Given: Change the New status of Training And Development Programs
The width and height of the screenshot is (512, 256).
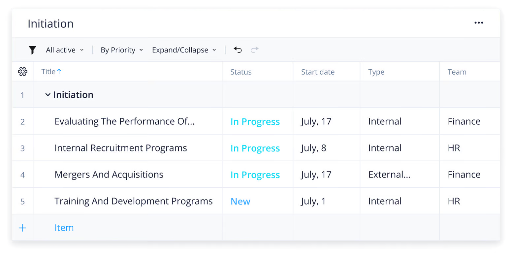Looking at the screenshot, I should pos(240,201).
